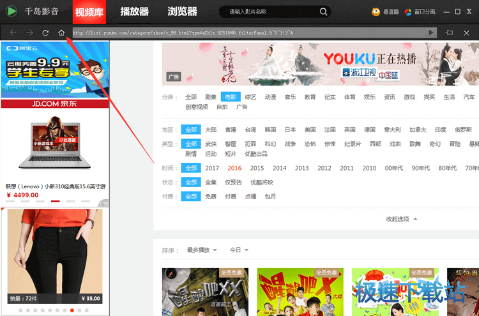This screenshot has height=316, width=479.
Task: Switch to the 视频库 tab
Action: 89,12
